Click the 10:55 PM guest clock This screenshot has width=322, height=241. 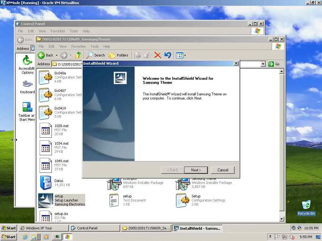coord(311,228)
